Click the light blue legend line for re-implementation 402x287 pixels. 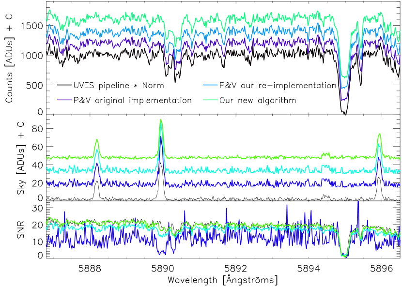click(210, 85)
